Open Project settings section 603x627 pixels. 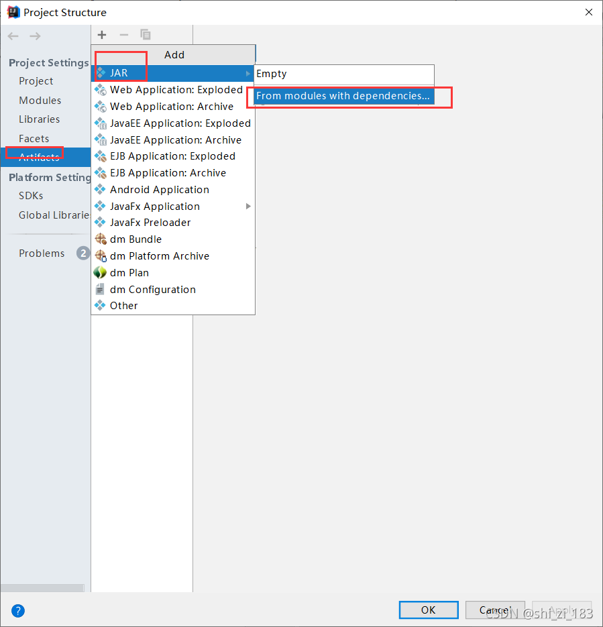pos(36,81)
